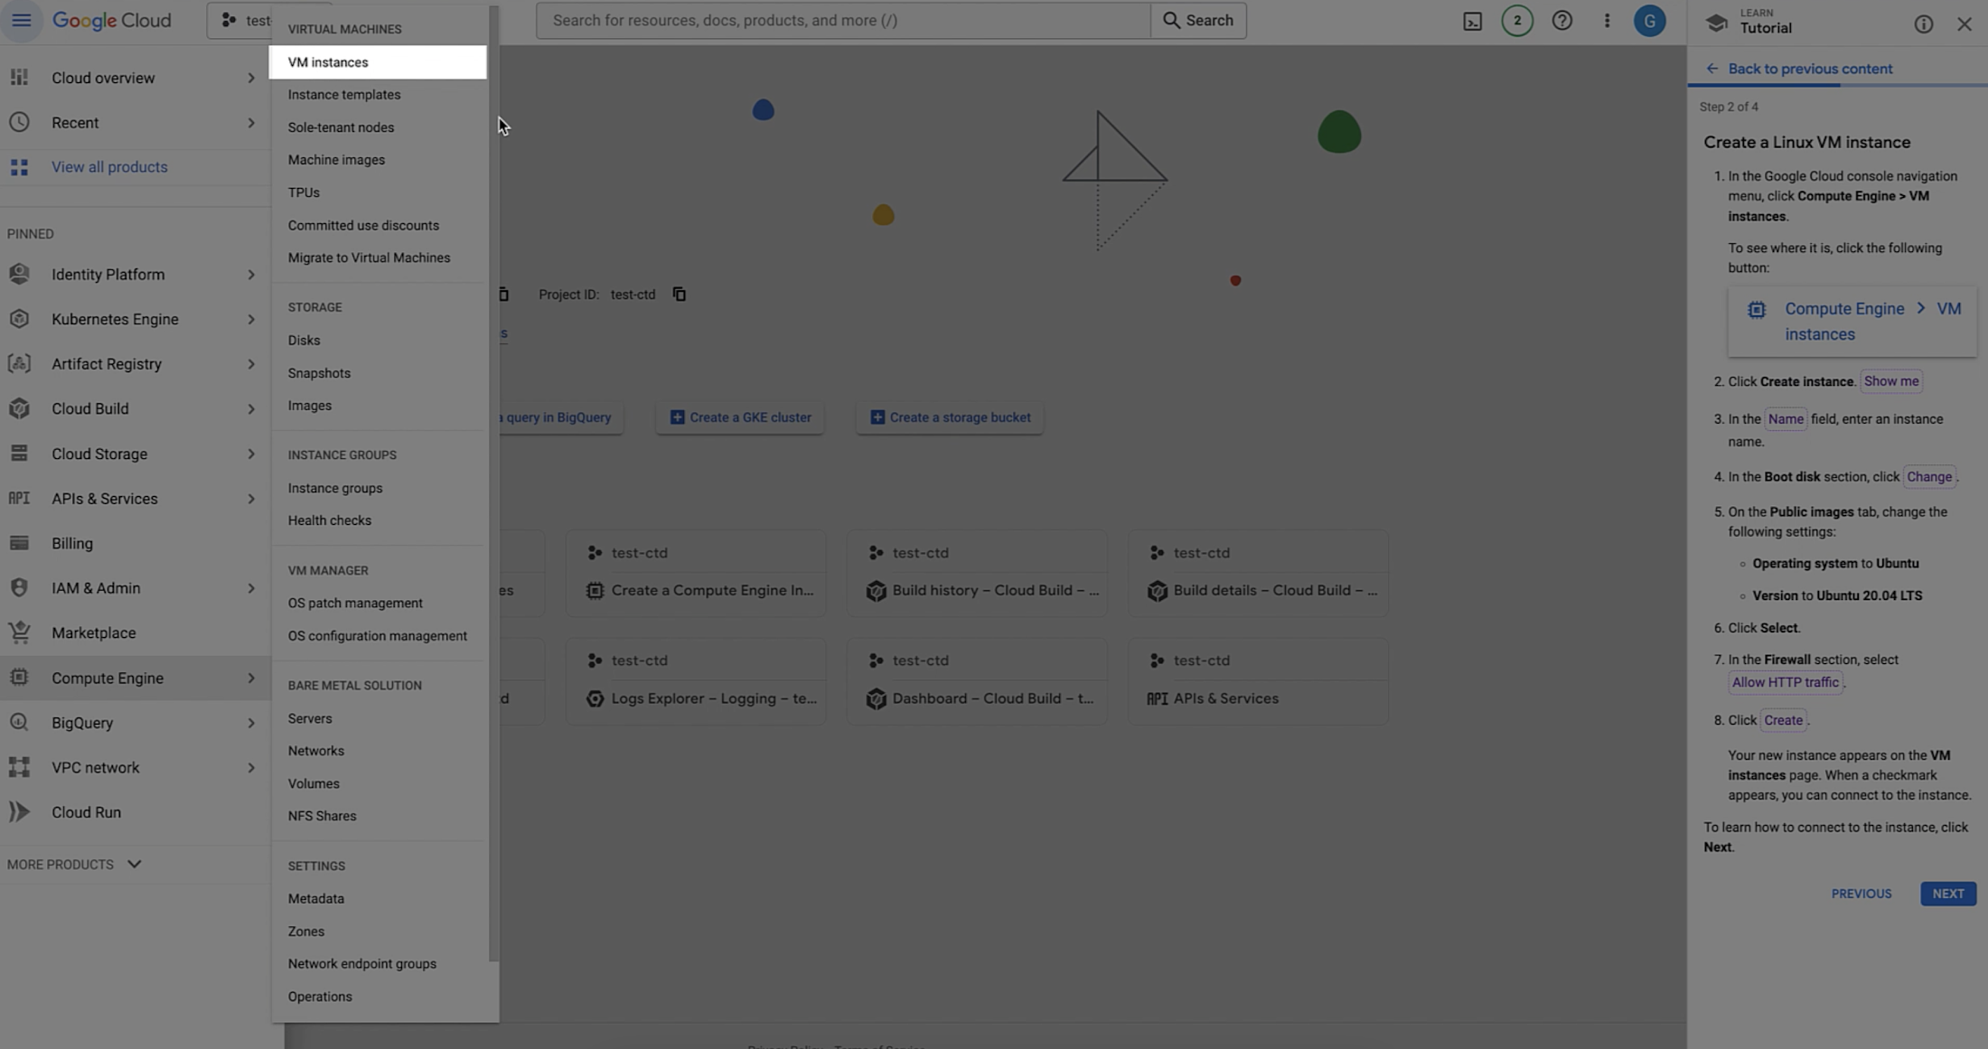Click the Marketplace cart icon

pyautogui.click(x=19, y=632)
